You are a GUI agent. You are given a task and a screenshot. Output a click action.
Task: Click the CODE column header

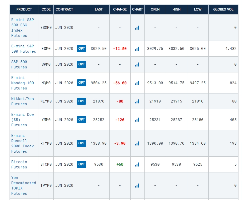(x=46, y=10)
